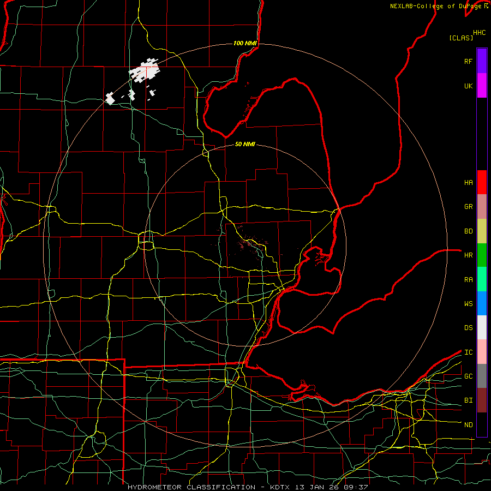Click the BD legend label
Image resolution: width=491 pixels, height=491 pixels.
click(x=468, y=231)
